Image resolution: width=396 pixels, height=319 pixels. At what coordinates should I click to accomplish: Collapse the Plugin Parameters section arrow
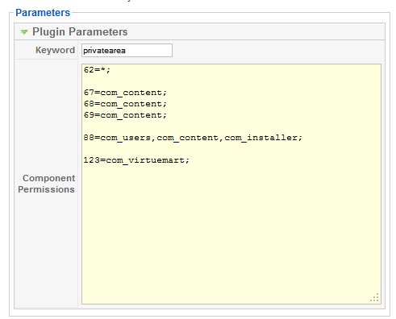[x=24, y=32]
